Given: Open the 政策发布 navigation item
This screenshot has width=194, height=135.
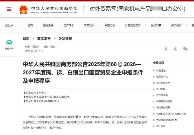Looking at the screenshot, I should [89, 25].
